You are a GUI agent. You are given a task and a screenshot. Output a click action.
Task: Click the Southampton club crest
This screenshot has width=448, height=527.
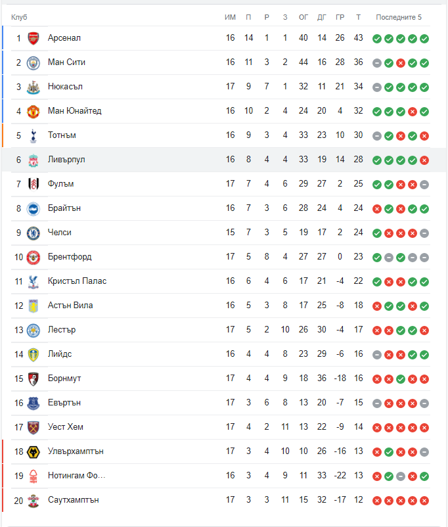[x=34, y=501]
